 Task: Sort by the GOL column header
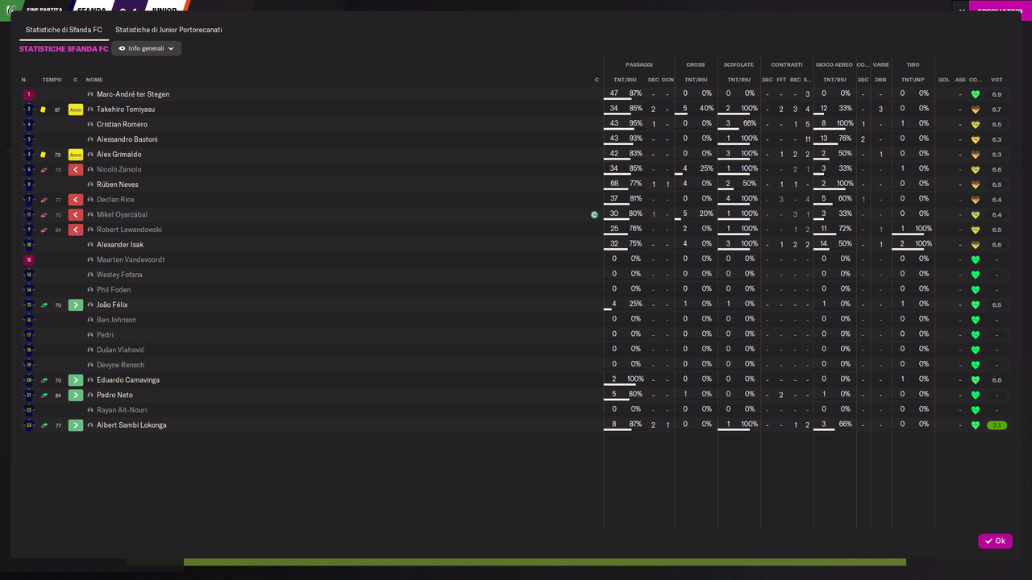point(944,80)
